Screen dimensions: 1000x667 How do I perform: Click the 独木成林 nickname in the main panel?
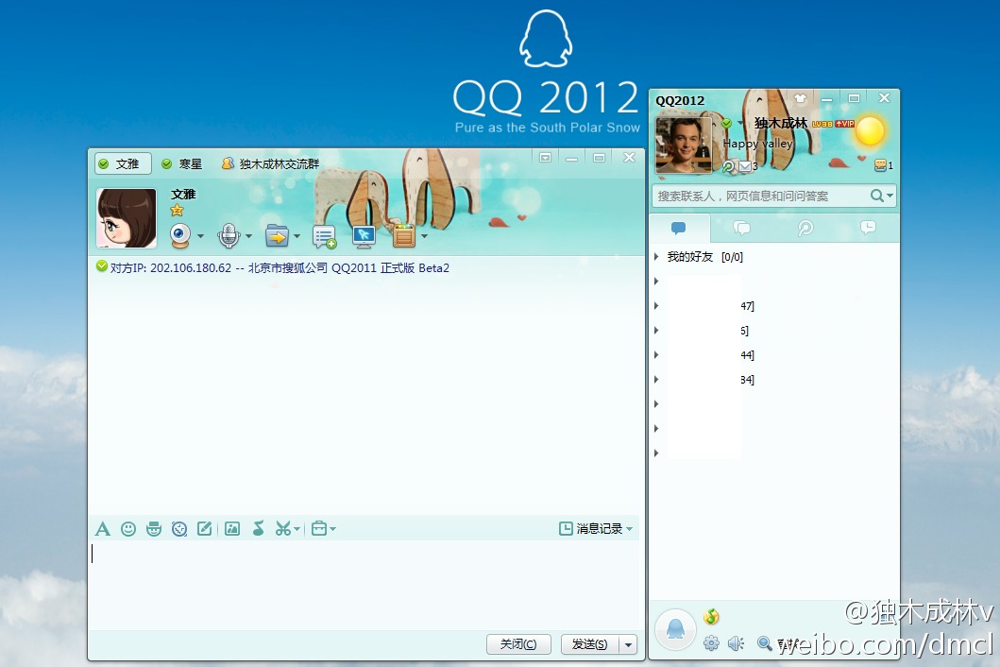tap(781, 123)
